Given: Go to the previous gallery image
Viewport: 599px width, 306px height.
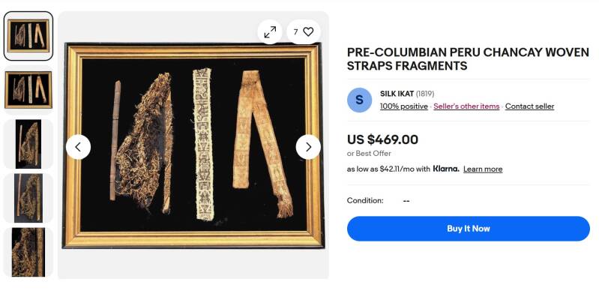Looking at the screenshot, I should pyautogui.click(x=79, y=146).
